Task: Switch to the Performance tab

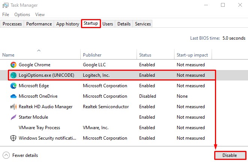Action: [x=39, y=24]
